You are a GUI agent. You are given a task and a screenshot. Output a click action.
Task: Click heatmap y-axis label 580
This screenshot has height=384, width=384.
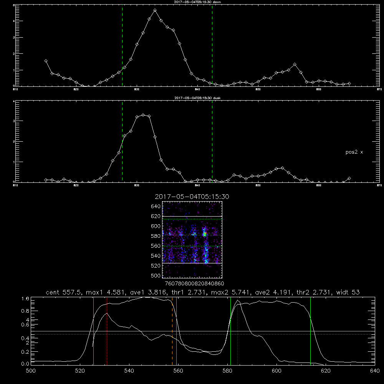[x=156, y=236]
